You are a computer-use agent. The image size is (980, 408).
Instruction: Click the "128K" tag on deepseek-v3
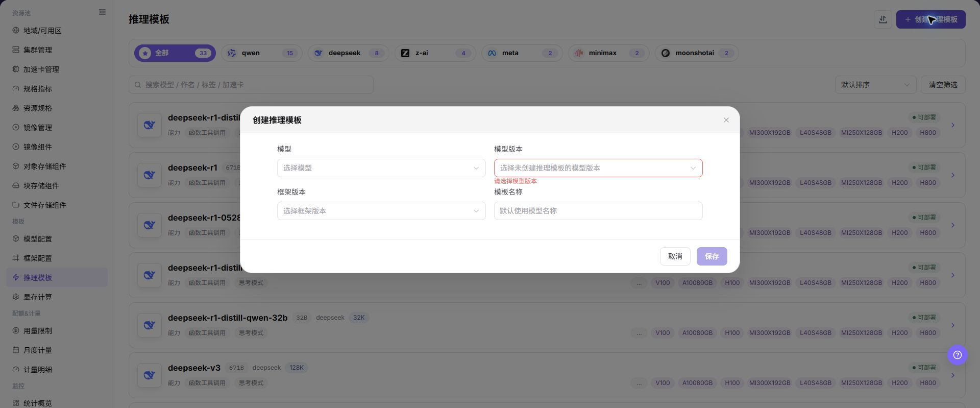tap(297, 368)
